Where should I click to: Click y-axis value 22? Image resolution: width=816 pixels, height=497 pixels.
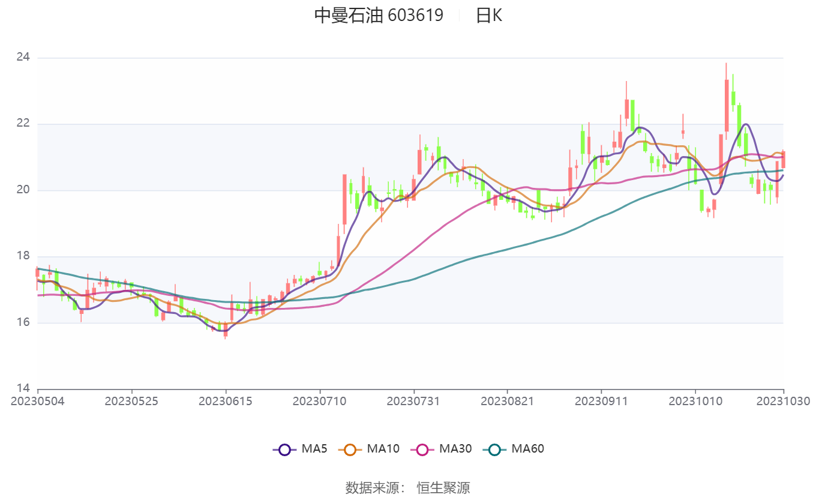pos(23,124)
